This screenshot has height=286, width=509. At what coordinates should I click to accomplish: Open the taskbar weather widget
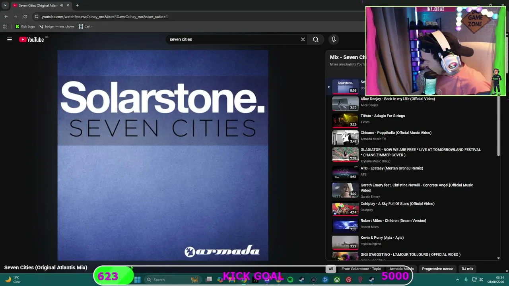click(13, 280)
